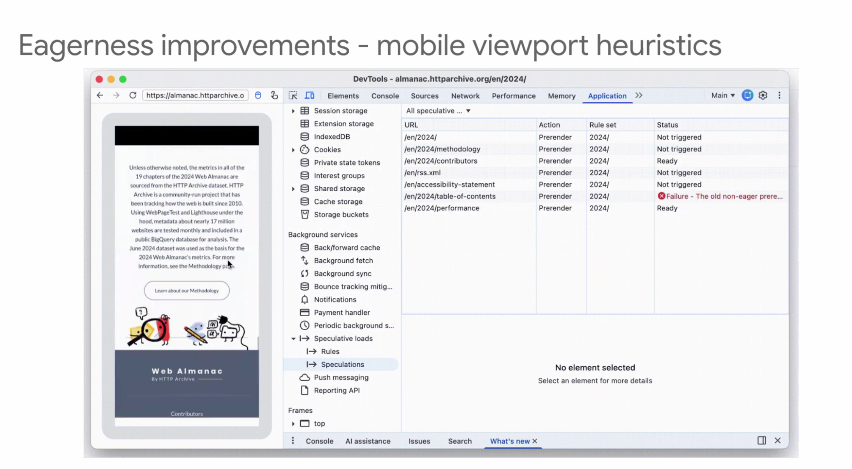Open the drawer three-dot menu
Image resolution: width=852 pixels, height=469 pixels.
click(293, 441)
